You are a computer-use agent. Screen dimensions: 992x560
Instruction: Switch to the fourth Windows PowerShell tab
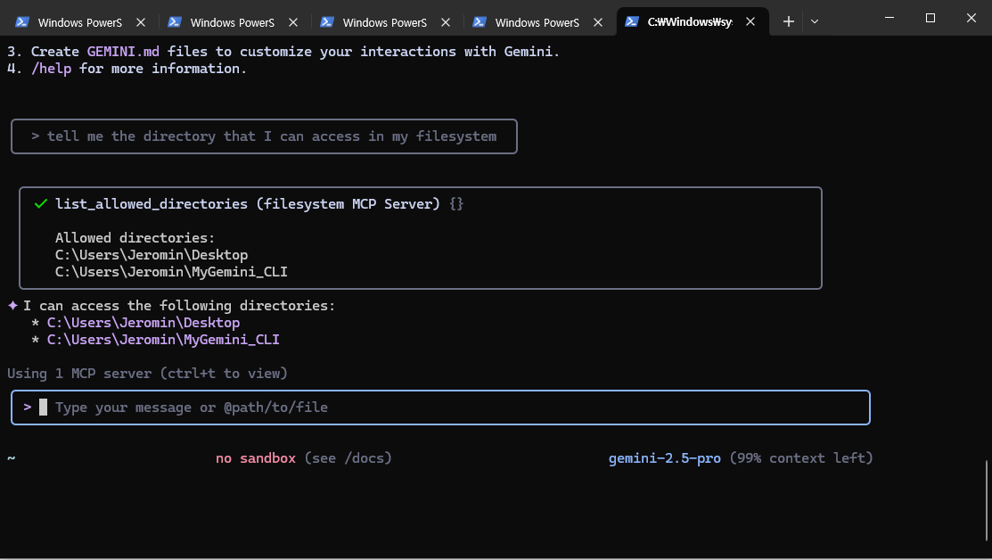tap(537, 23)
